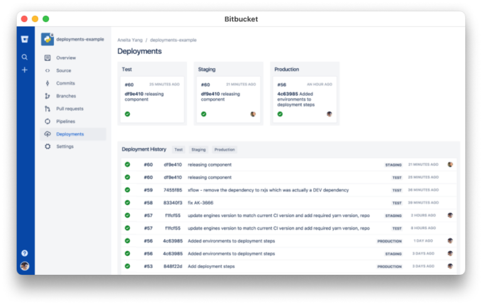Click the Branches icon in navigation
Screen dimensions: 482x305
point(47,96)
